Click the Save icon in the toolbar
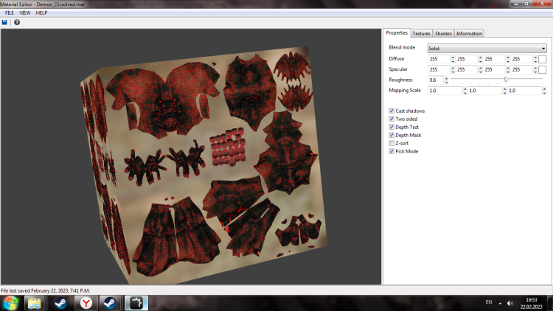Viewport: 553px width, 311px height. 5,22
